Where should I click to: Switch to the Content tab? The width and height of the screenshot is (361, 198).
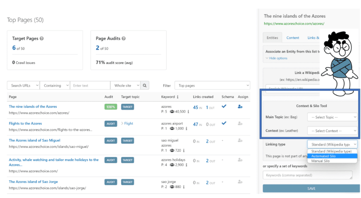(293, 38)
